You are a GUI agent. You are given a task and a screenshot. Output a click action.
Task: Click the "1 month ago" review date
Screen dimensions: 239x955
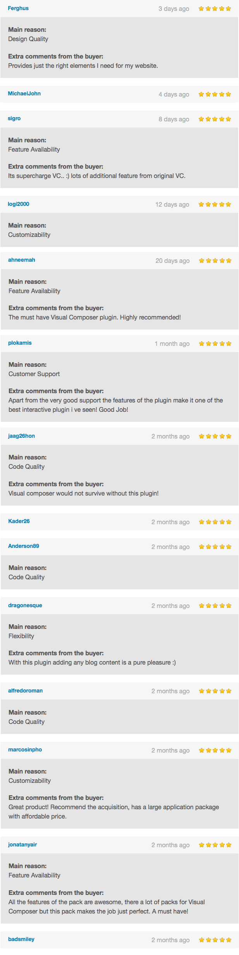pyautogui.click(x=172, y=344)
